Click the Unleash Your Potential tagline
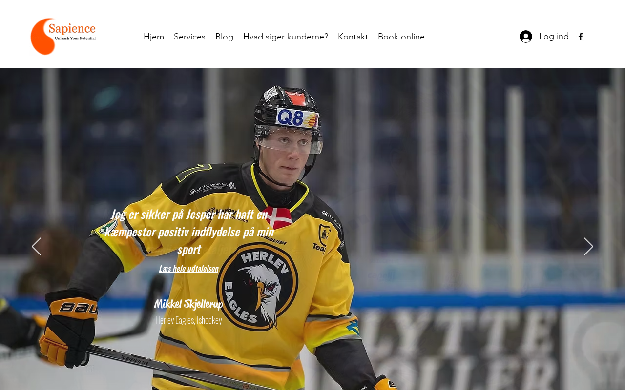625x390 pixels. click(75, 38)
